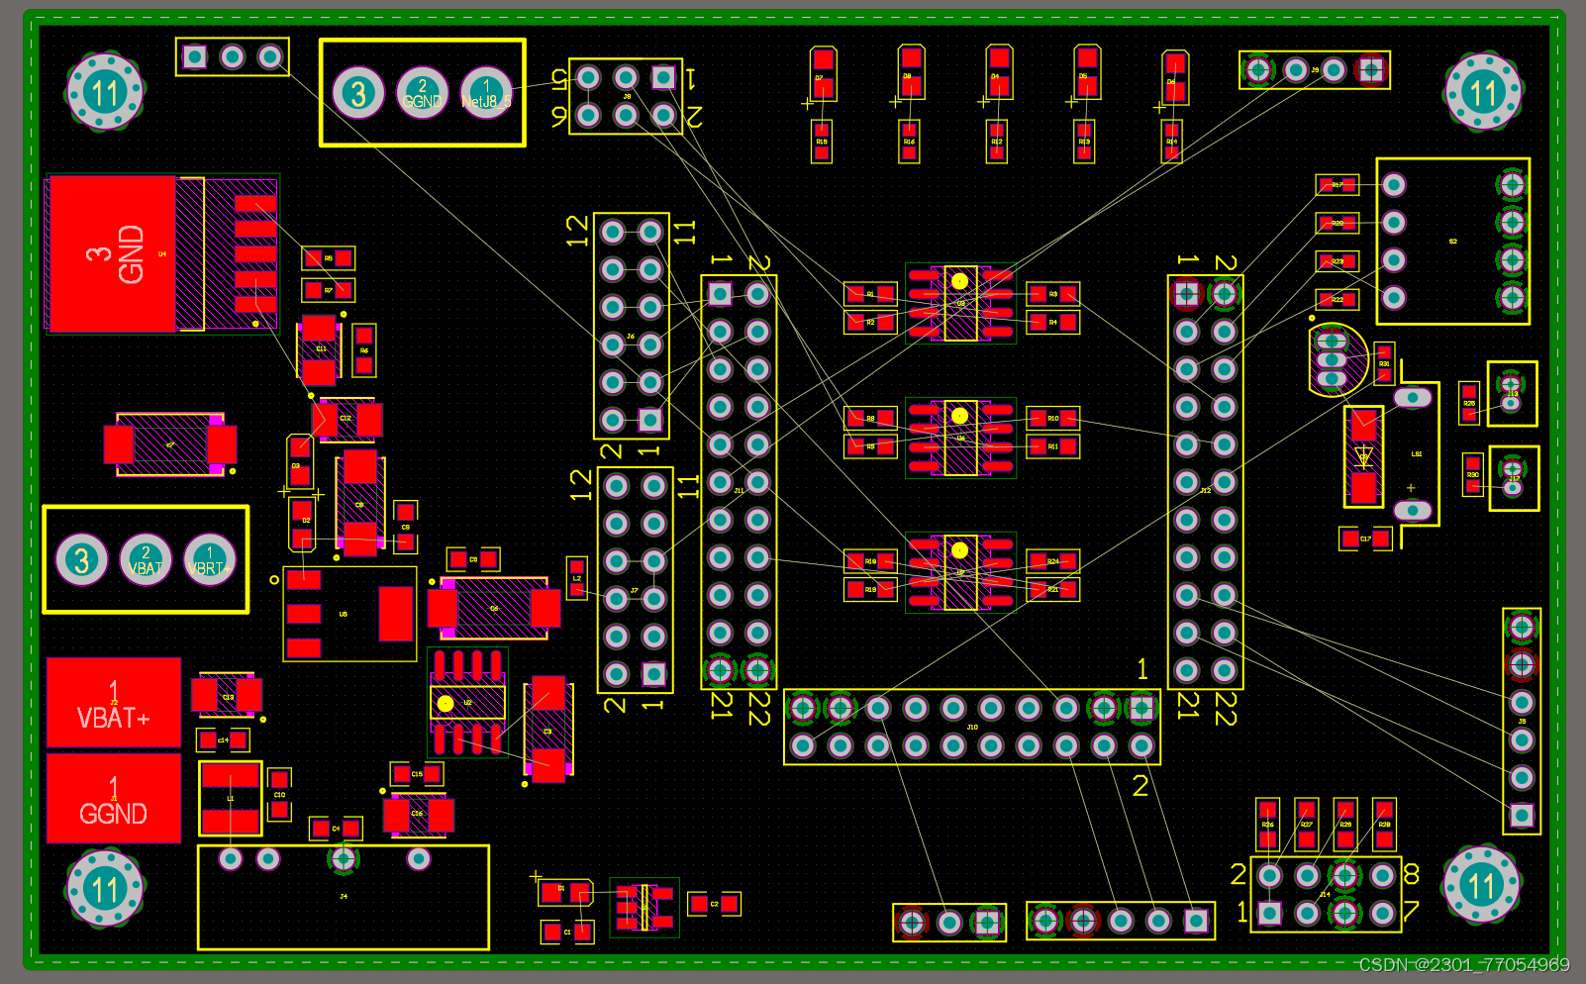Select switch S2 footprint
This screenshot has height=984, width=1586.
pyautogui.click(x=1453, y=242)
